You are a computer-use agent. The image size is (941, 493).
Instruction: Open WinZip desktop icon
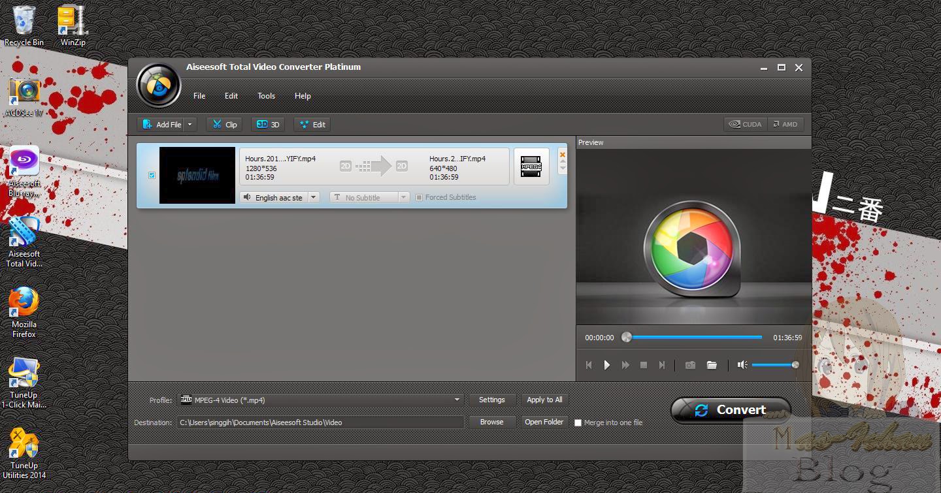tap(73, 26)
